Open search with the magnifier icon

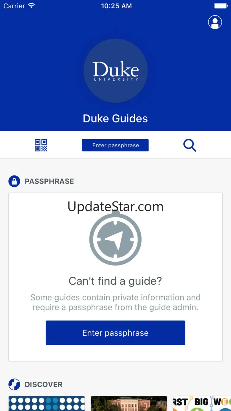(x=190, y=145)
